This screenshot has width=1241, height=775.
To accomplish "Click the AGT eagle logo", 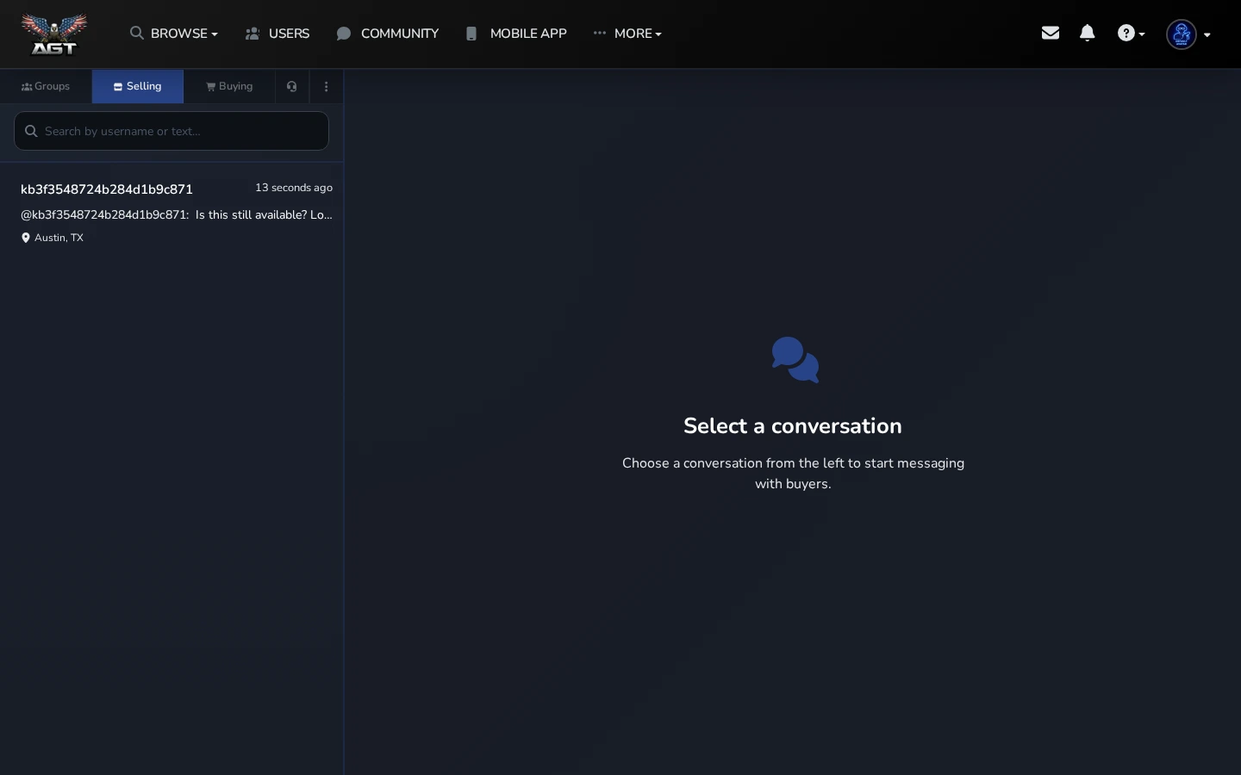I will point(54,34).
